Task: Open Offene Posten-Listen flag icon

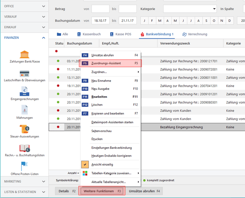Action: (24, 166)
